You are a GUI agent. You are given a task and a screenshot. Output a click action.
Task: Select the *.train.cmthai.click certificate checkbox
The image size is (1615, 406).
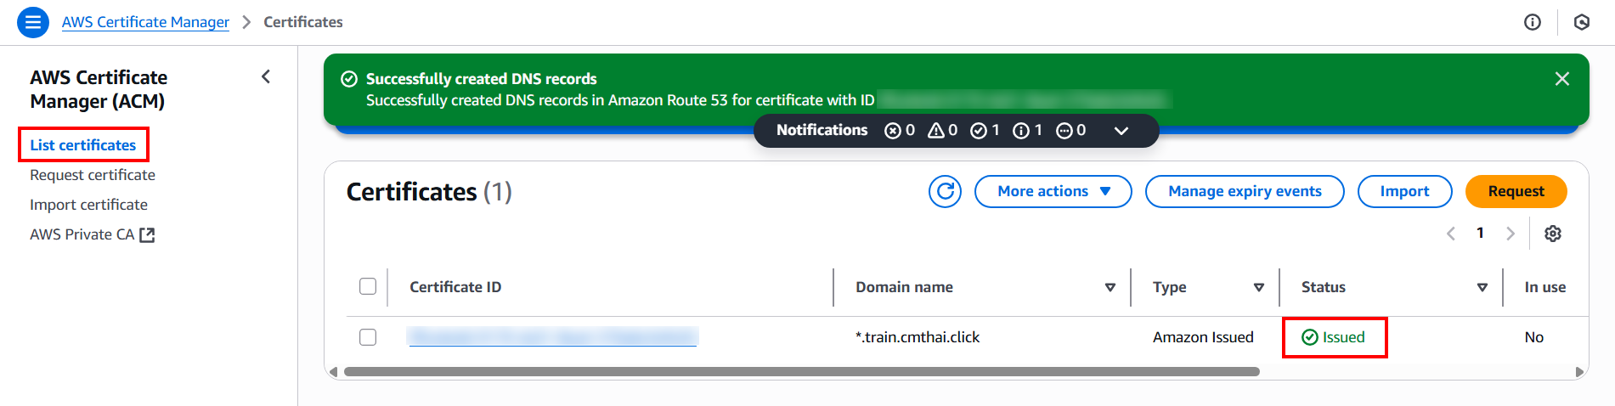click(368, 337)
